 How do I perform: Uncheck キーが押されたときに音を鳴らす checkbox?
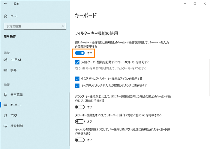pos(77,86)
